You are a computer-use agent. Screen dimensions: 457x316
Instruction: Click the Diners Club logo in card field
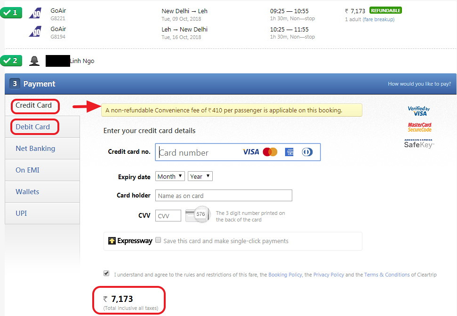pos(307,152)
